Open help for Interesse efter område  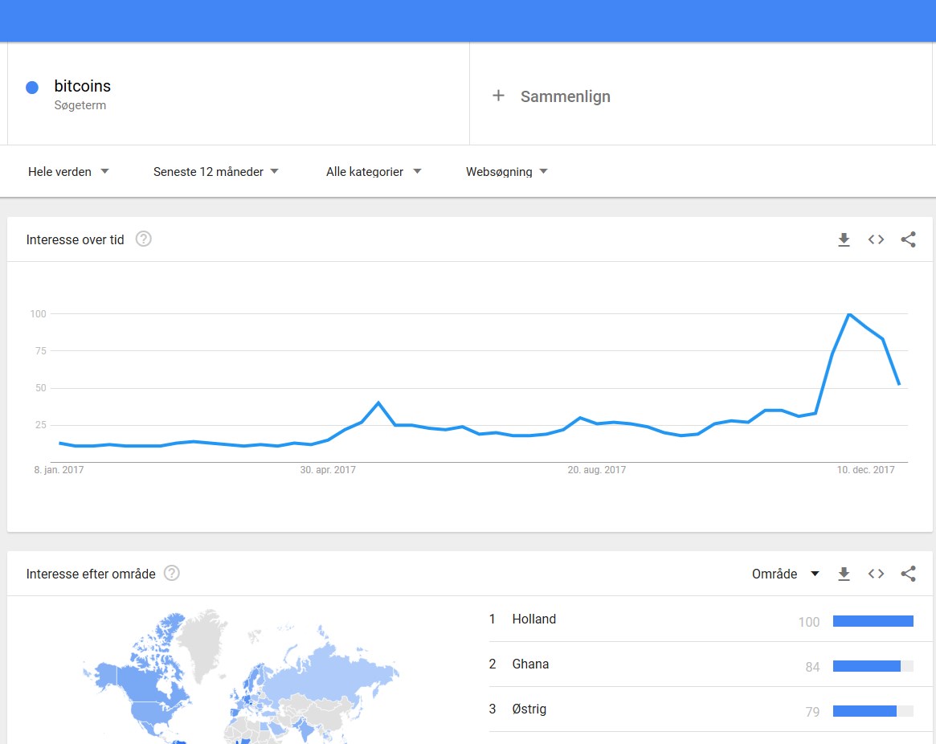[172, 573]
